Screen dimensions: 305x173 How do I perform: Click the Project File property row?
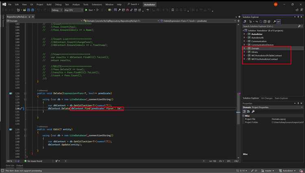(273, 119)
